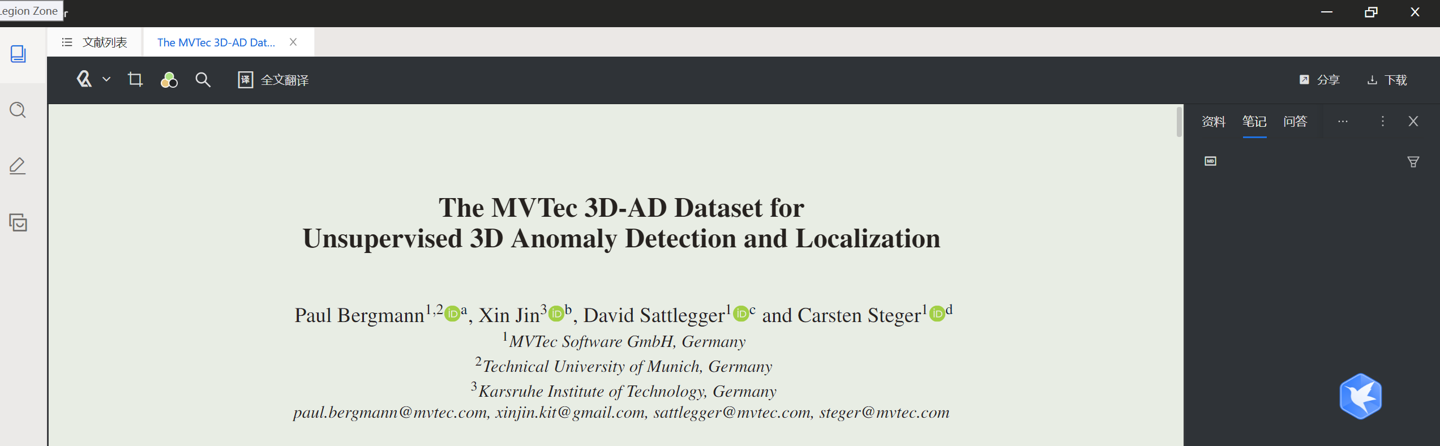Click steger@mvtec.com email address
1440x446 pixels.
tap(884, 413)
